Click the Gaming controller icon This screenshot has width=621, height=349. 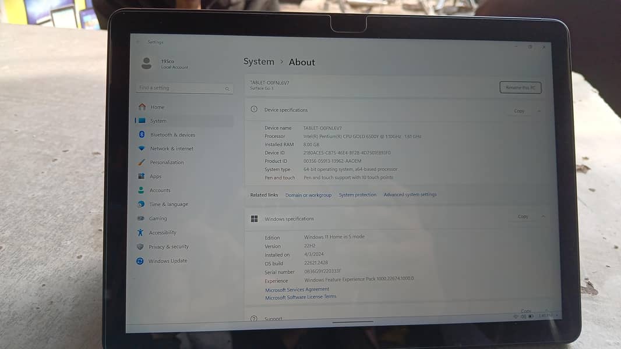141,218
